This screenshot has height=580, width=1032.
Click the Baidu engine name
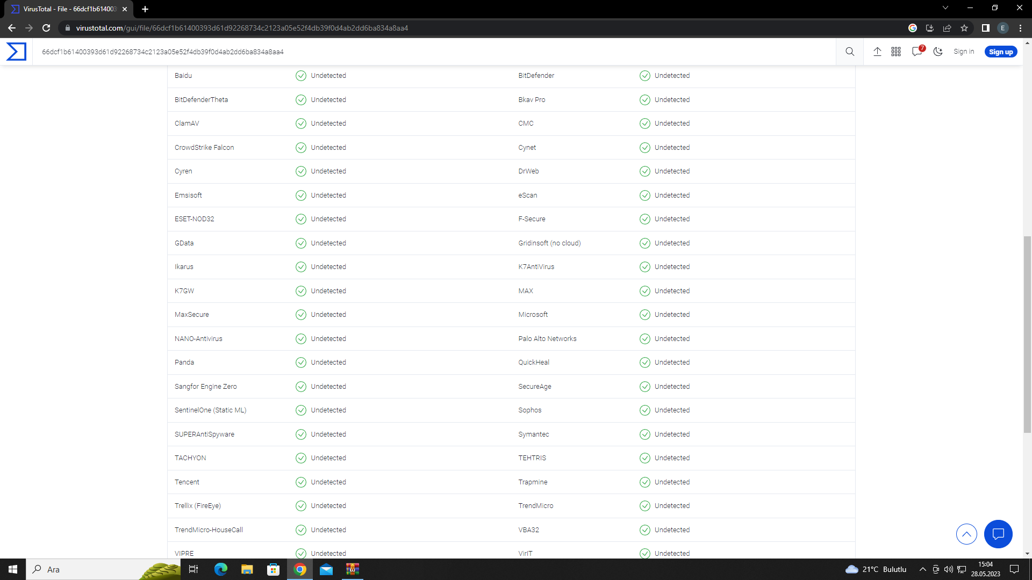pos(183,76)
